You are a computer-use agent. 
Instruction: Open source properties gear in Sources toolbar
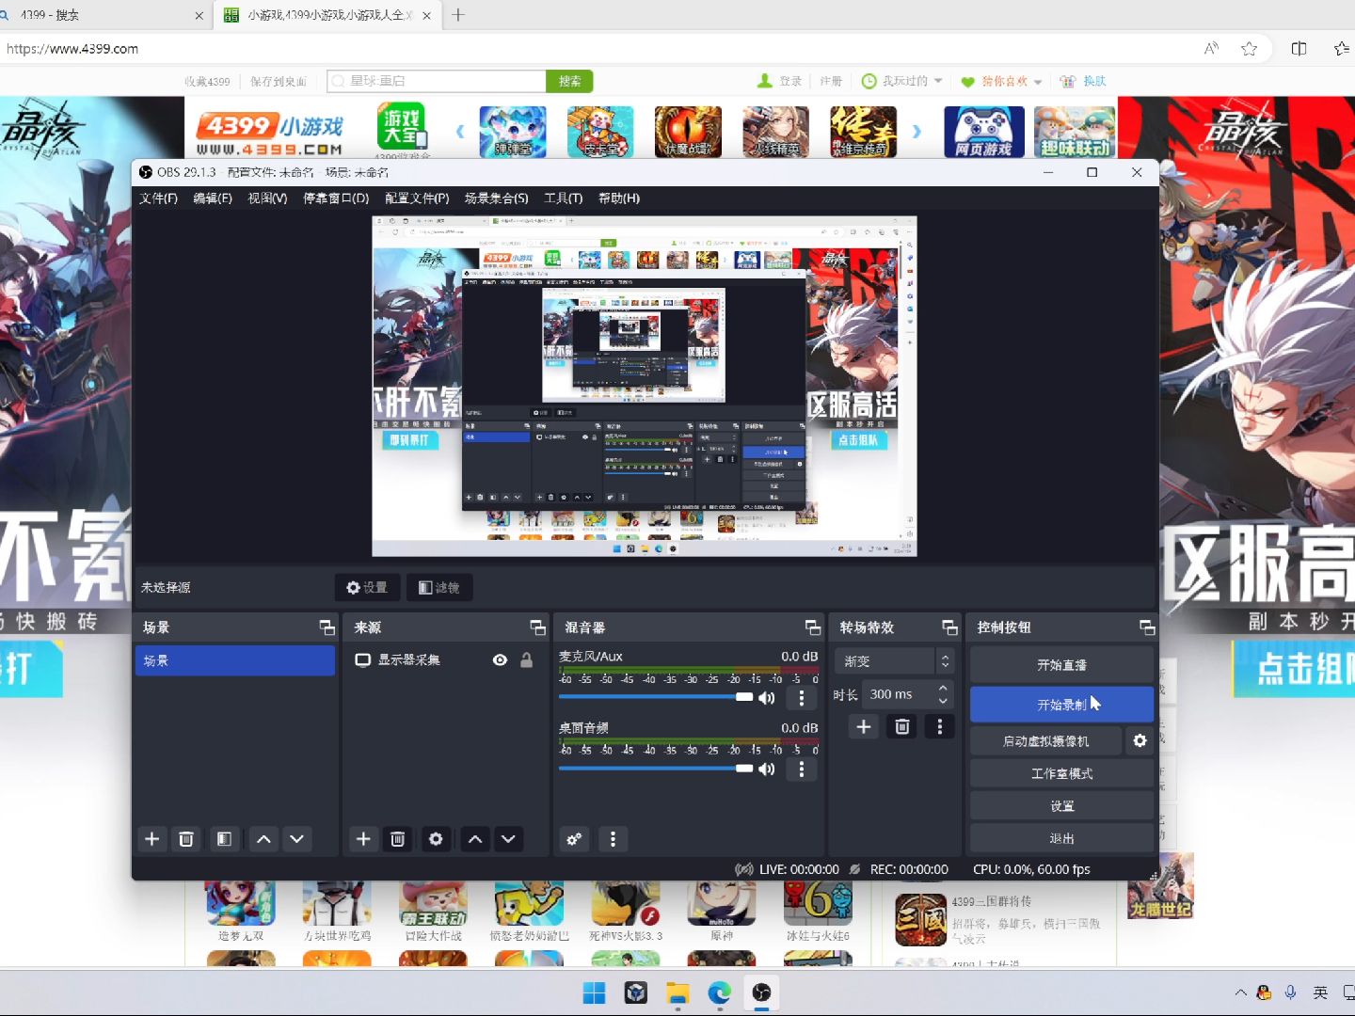tap(436, 839)
